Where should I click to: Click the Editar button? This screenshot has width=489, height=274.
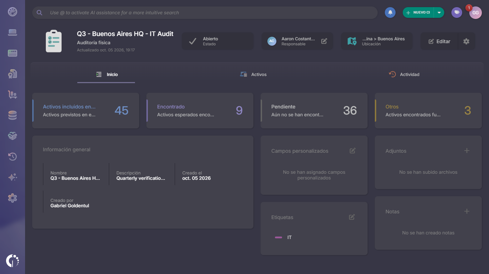click(x=439, y=41)
